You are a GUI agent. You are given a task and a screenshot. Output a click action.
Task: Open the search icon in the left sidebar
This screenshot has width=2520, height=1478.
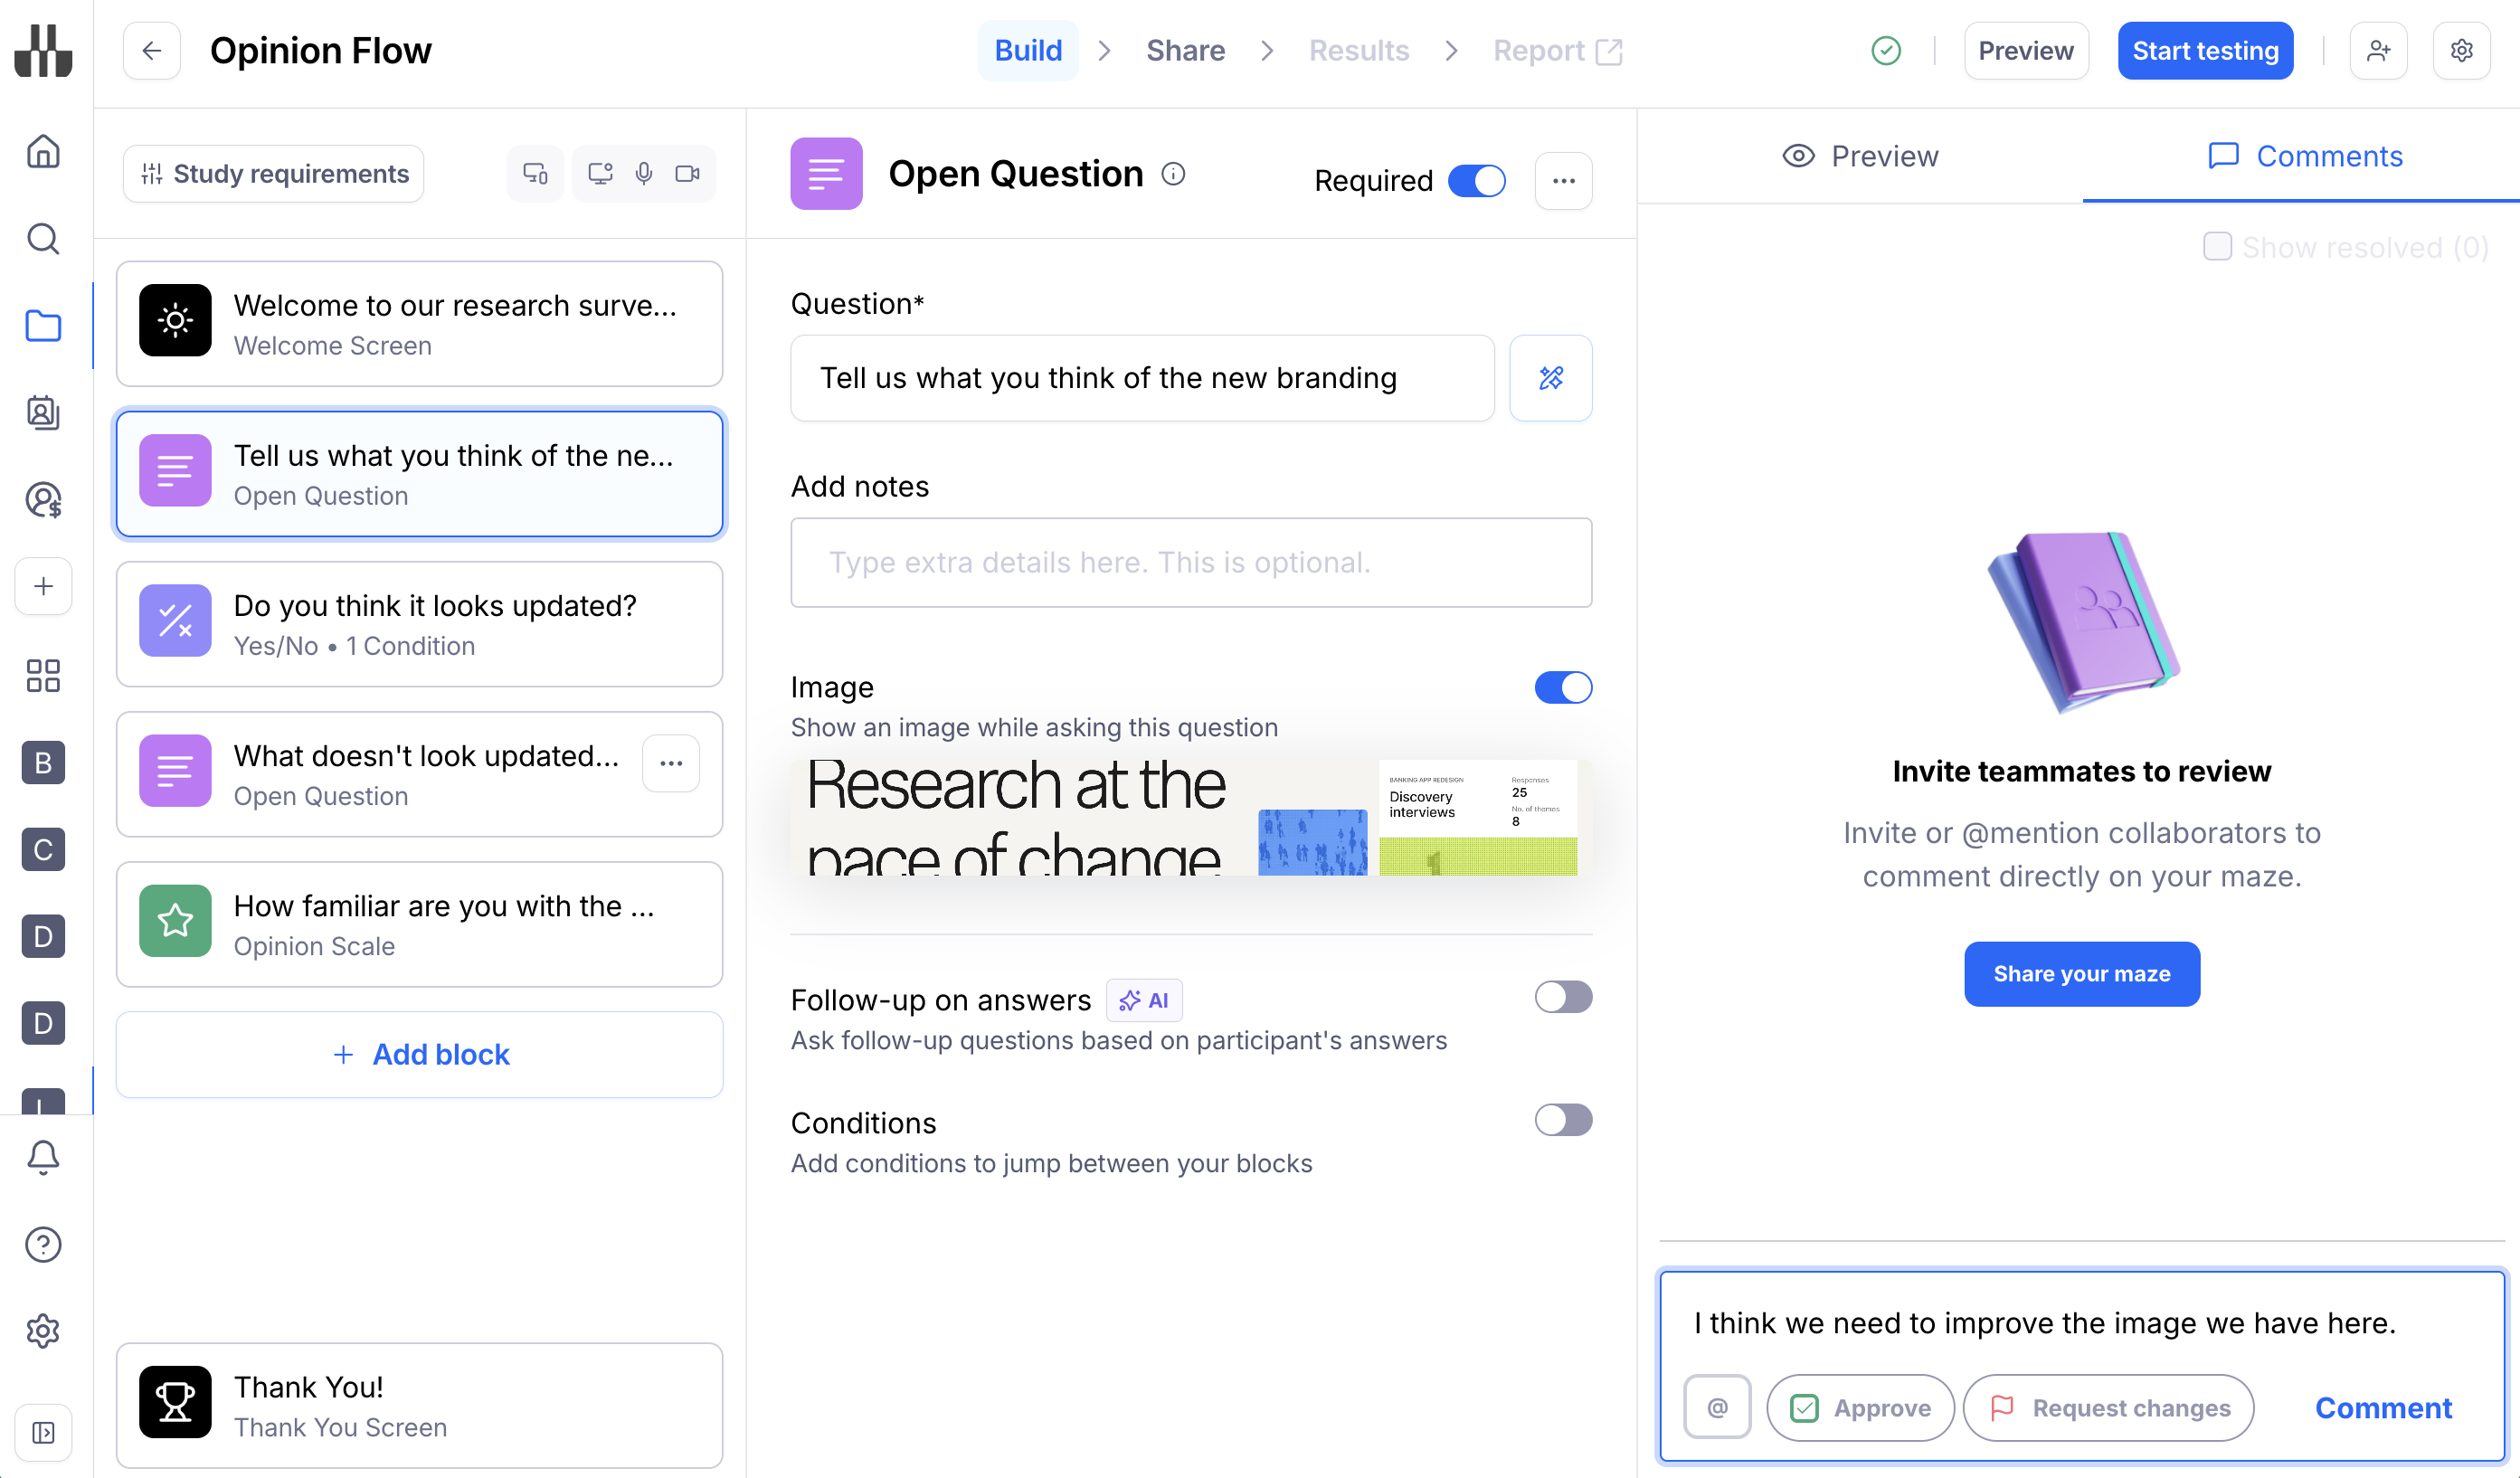pyautogui.click(x=43, y=239)
